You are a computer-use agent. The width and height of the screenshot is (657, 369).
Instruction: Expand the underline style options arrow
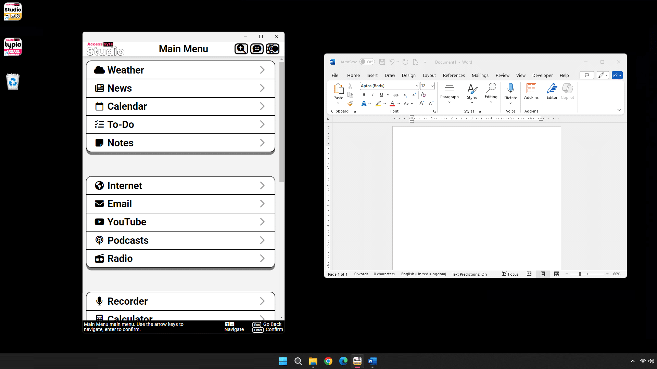tap(388, 95)
